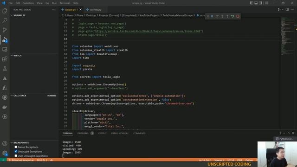
Task: Open the Docker whale view
Action: pyautogui.click(x=5, y=107)
